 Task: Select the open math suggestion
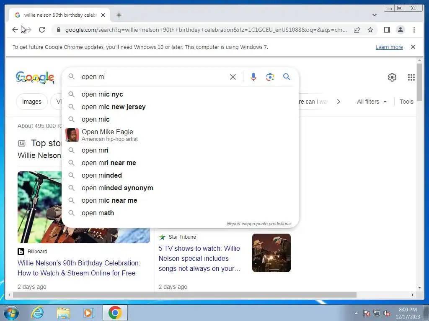point(180,213)
